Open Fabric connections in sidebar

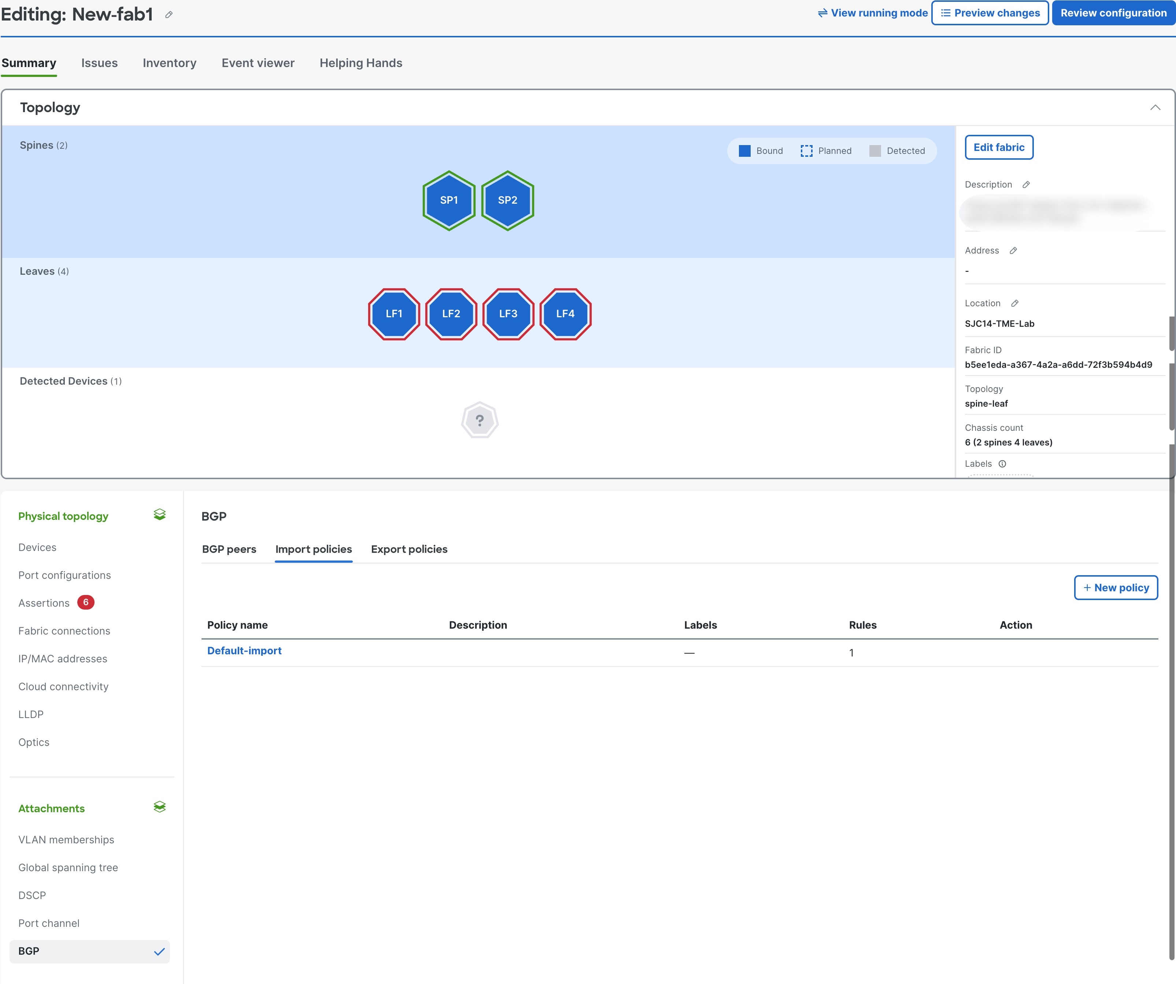tap(64, 631)
